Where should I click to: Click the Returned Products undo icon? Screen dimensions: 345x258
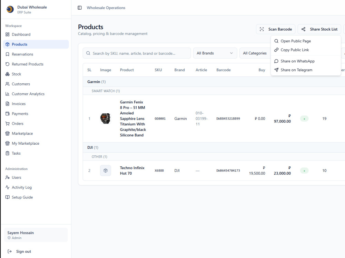(x=8, y=64)
